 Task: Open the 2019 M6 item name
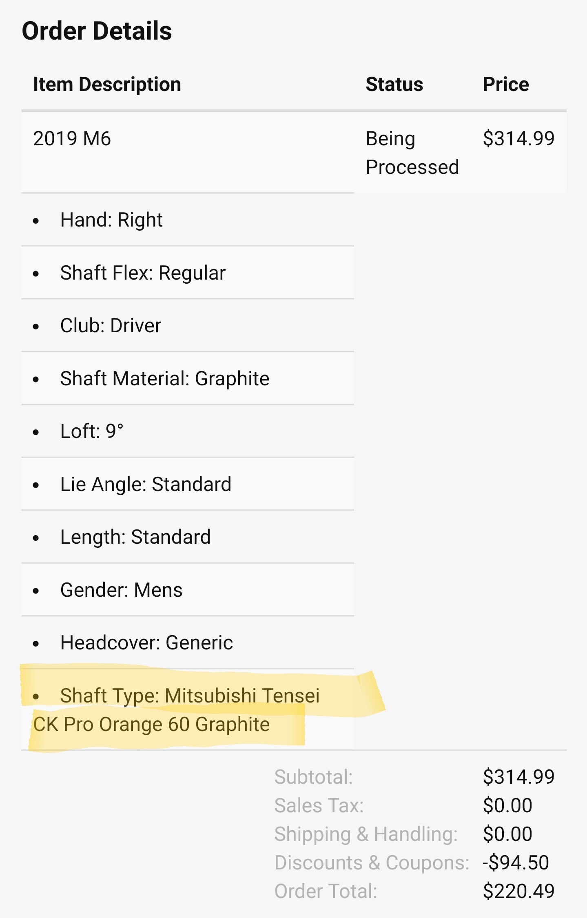pos(72,139)
